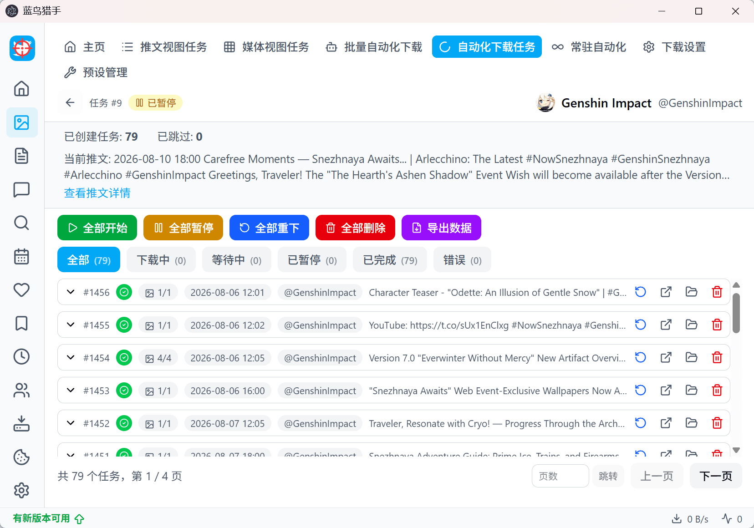Click the 有新版本可用 update notice
Image resolution: width=754 pixels, height=528 pixels.
click(48, 518)
